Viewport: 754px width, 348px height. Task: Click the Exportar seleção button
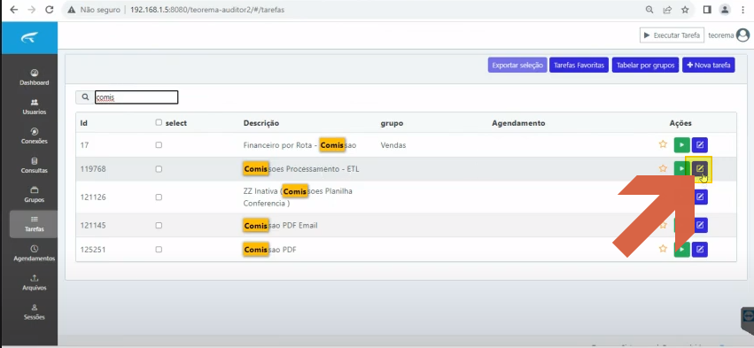point(517,65)
